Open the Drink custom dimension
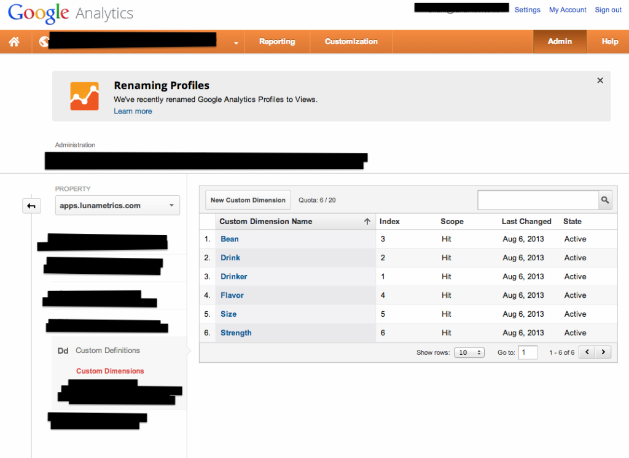 pos(230,258)
